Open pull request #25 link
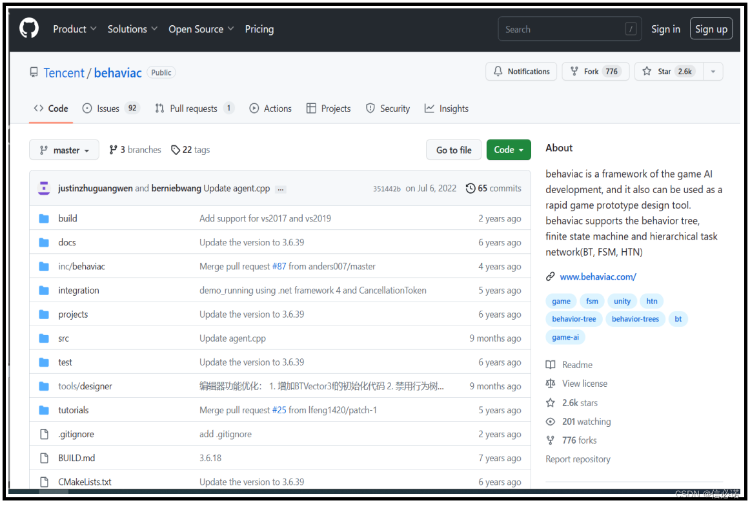 [x=279, y=409]
